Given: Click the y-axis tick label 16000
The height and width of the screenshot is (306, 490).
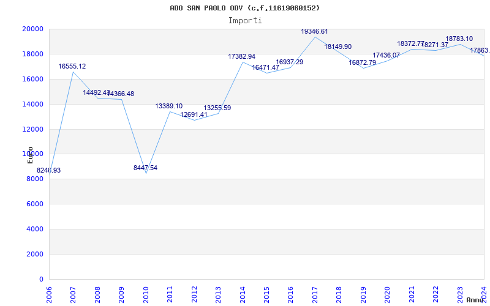Looking at the screenshot, I should pyautogui.click(x=33, y=79).
